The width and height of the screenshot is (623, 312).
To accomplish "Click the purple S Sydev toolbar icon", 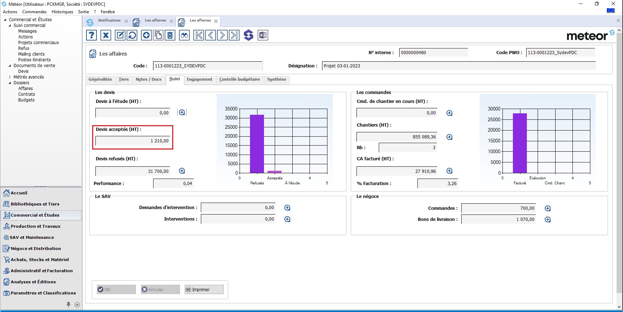I will [x=249, y=35].
